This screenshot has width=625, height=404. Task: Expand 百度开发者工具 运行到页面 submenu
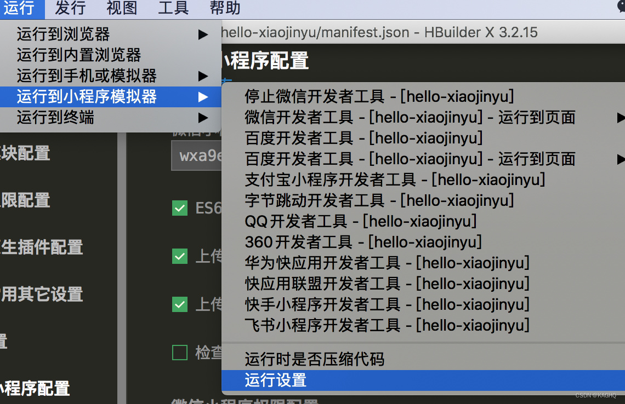620,159
